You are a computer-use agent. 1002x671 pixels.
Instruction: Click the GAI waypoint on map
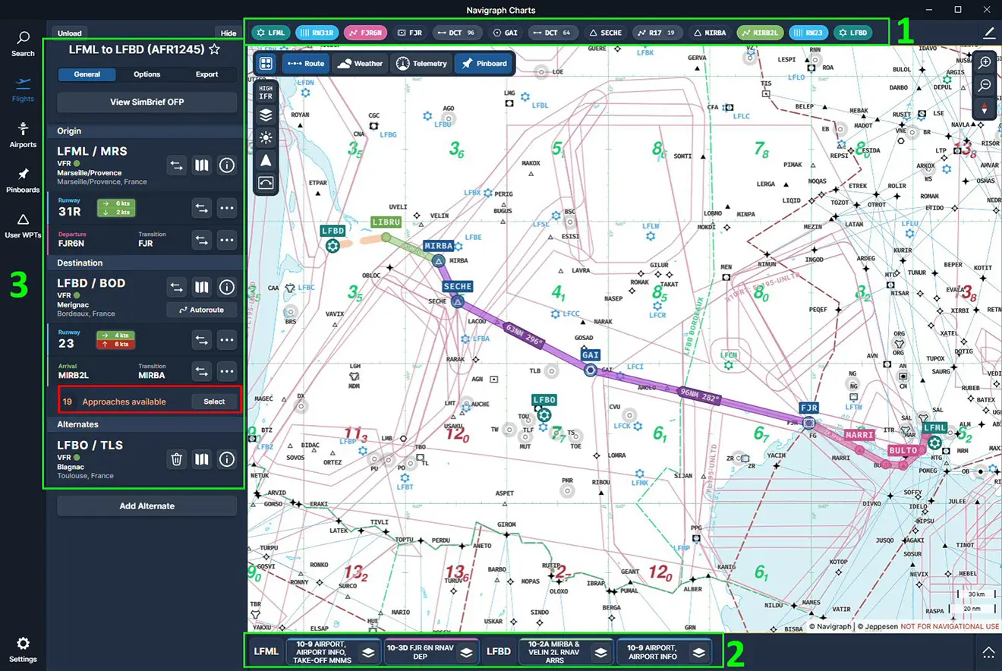(590, 370)
